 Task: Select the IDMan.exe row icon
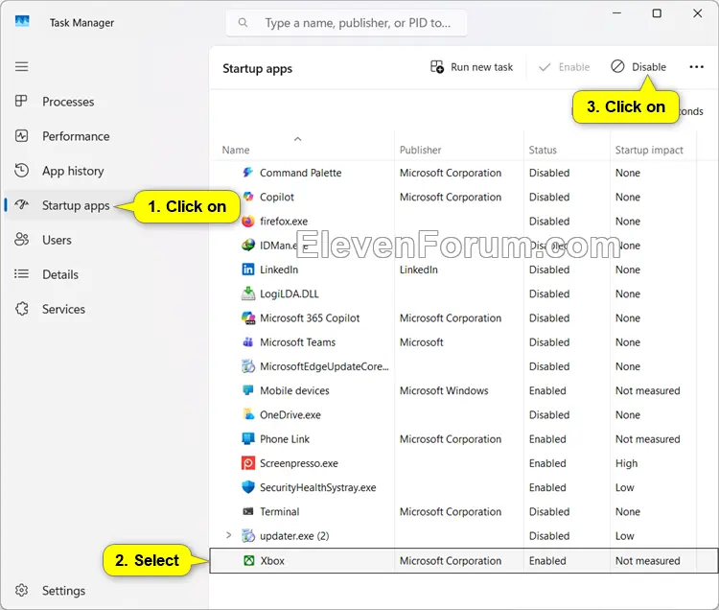tap(248, 245)
